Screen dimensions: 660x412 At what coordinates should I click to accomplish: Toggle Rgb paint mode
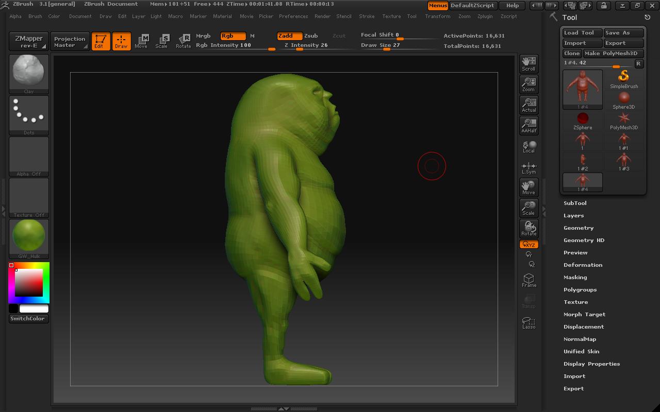[x=233, y=36]
